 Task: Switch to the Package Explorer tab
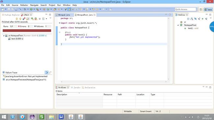11,15
